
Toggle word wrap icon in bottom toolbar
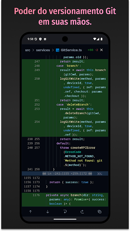click(x=65, y=212)
